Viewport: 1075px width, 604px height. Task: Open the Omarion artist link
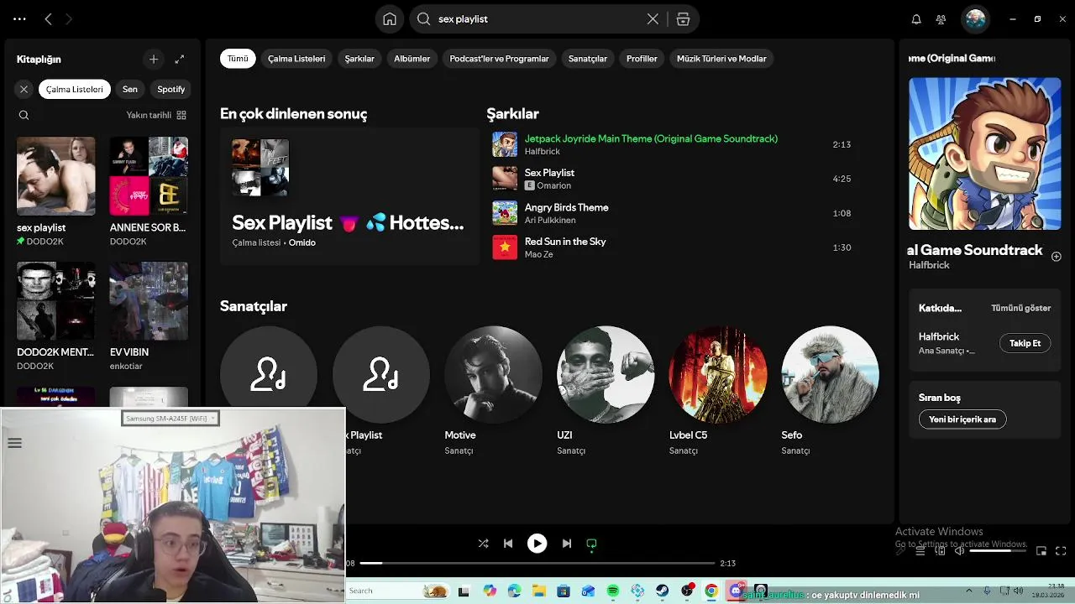pyautogui.click(x=553, y=185)
